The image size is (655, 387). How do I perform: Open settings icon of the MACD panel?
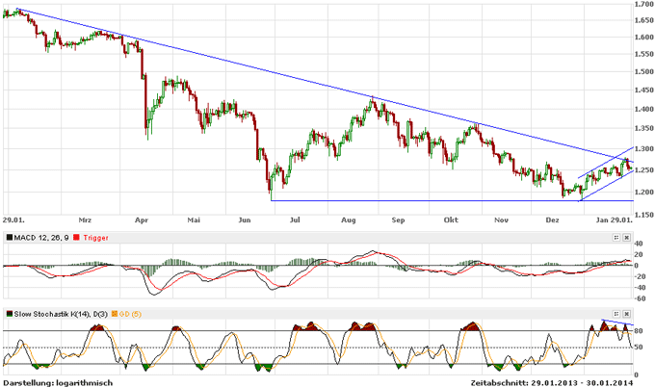617,237
